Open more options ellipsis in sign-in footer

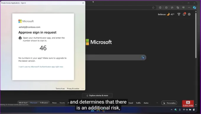coord(83,89)
